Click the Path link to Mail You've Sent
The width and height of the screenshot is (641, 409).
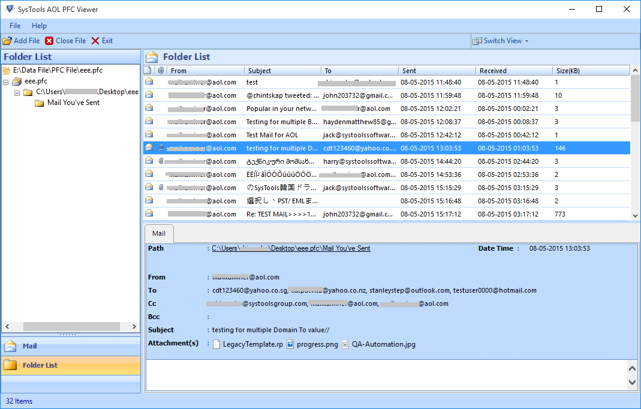click(x=291, y=248)
